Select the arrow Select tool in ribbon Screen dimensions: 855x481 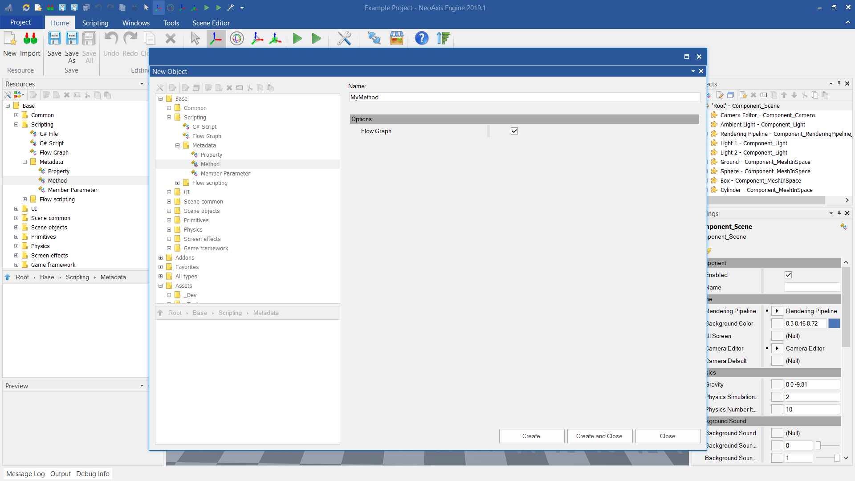tap(195, 39)
